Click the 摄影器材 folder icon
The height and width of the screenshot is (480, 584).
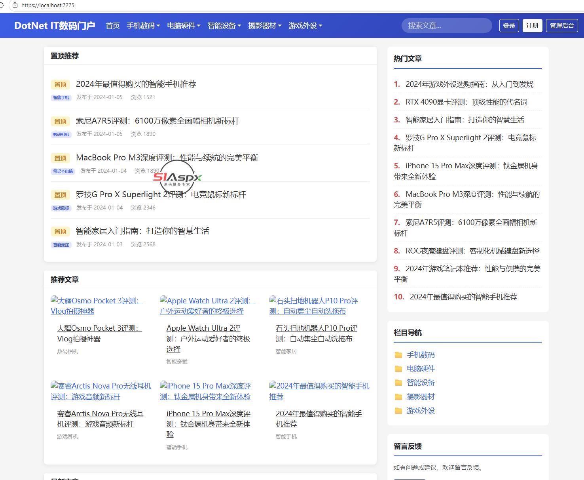pyautogui.click(x=398, y=397)
